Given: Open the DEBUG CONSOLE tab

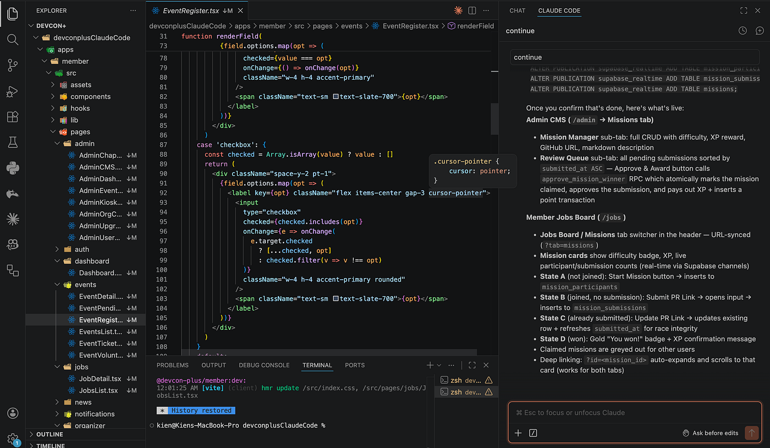Looking at the screenshot, I should click(264, 365).
